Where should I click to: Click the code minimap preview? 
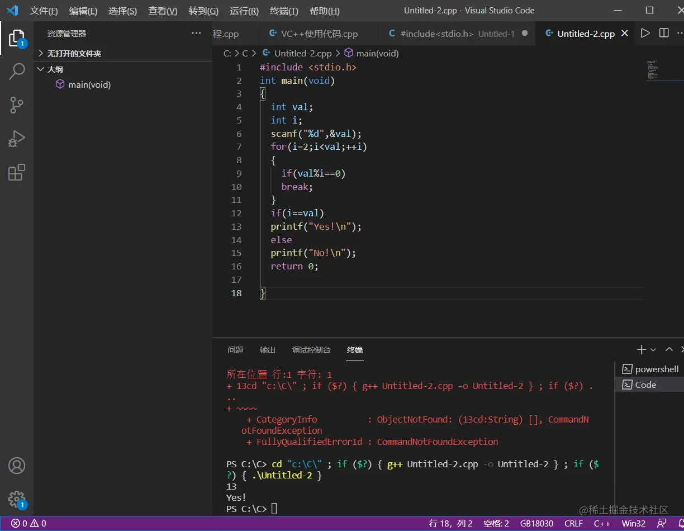653,70
